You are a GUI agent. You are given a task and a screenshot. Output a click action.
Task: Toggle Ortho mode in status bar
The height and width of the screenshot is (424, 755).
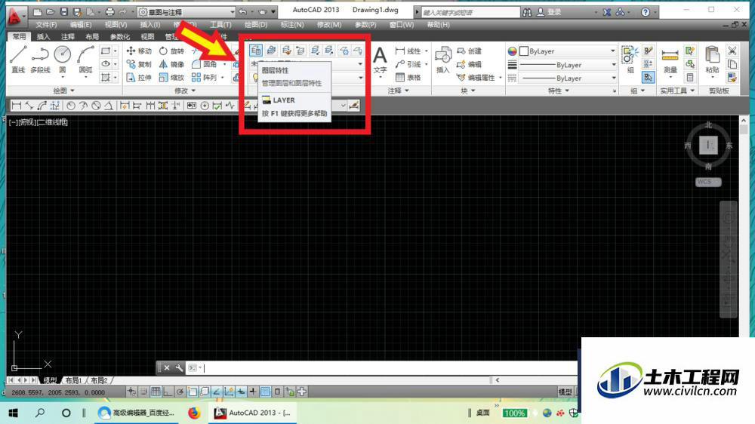168,392
